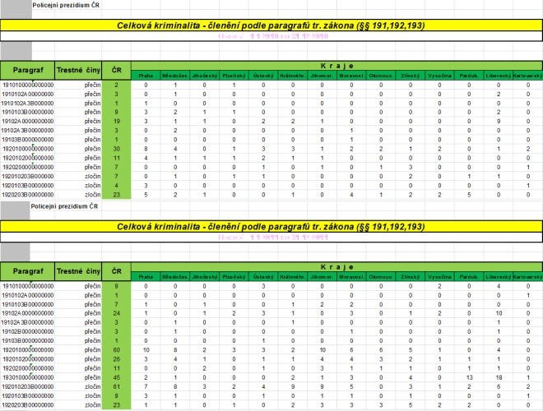Select the green ČR cell showing 45
543x411 pixels.
point(117,376)
